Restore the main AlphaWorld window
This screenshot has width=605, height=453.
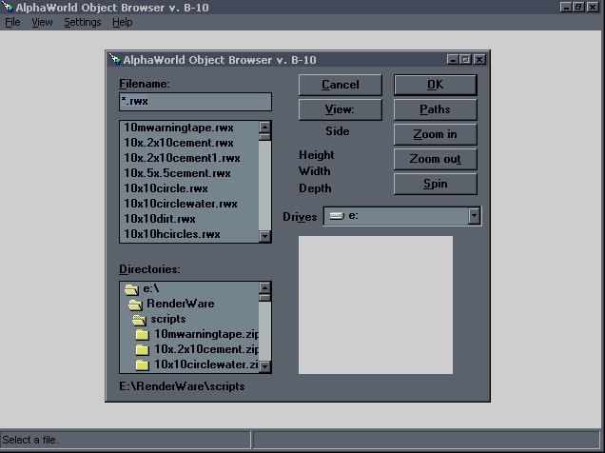pyautogui.click(x=578, y=7)
